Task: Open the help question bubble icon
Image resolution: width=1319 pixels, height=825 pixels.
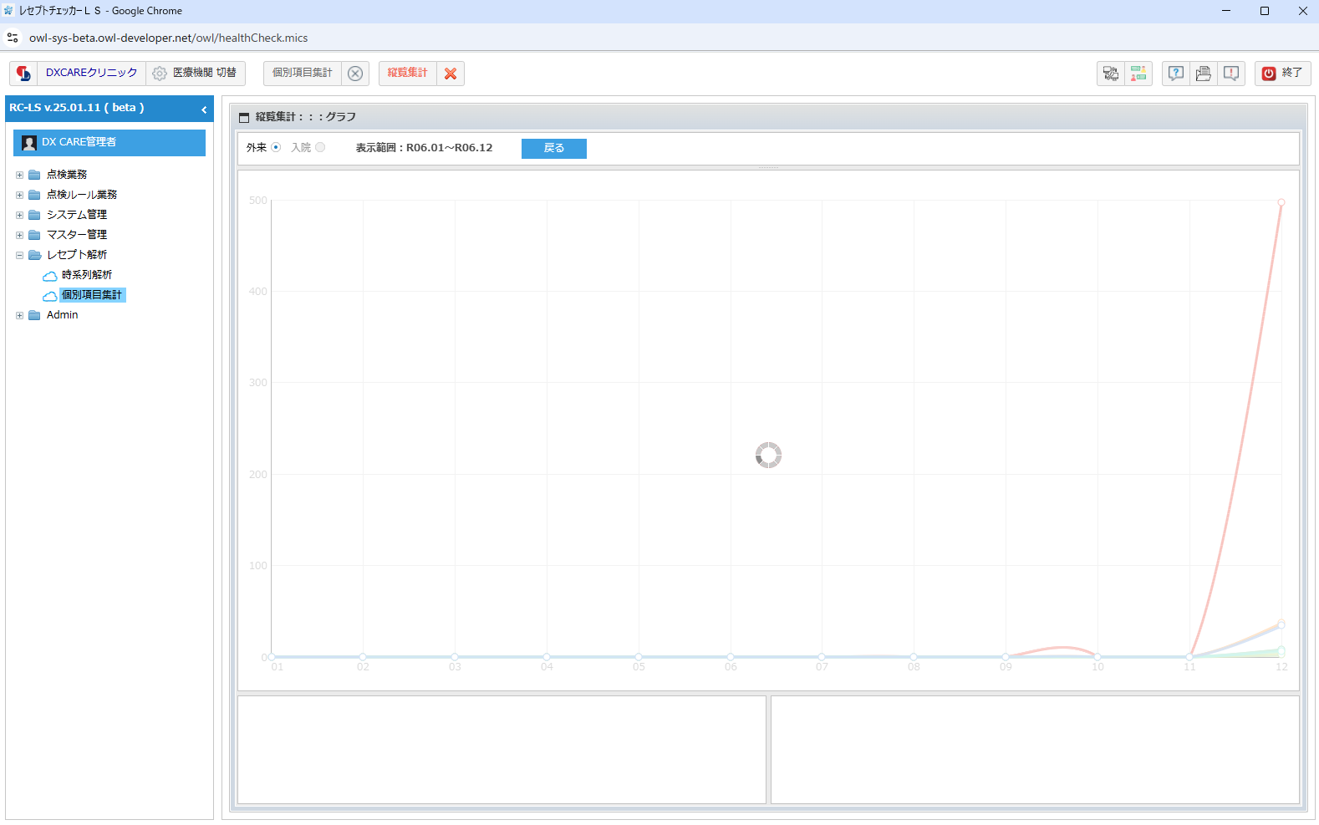Action: 1176,74
